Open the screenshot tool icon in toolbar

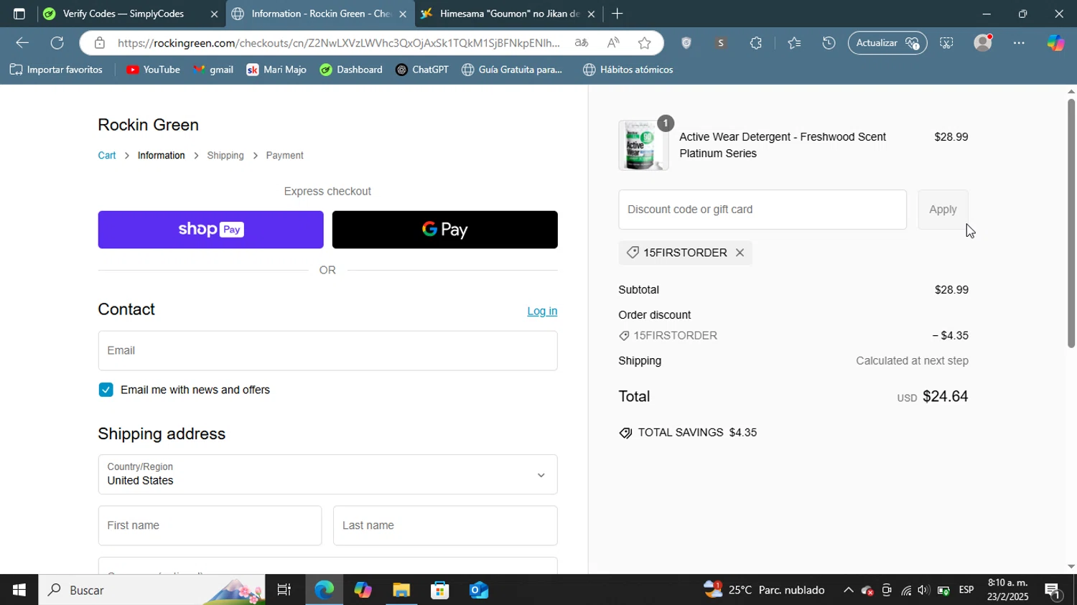pyautogui.click(x=947, y=43)
